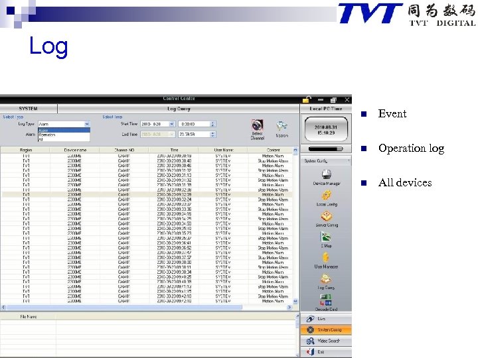This screenshot has height=358, width=478.
Task: Sort by the Time column header
Action: point(174,150)
